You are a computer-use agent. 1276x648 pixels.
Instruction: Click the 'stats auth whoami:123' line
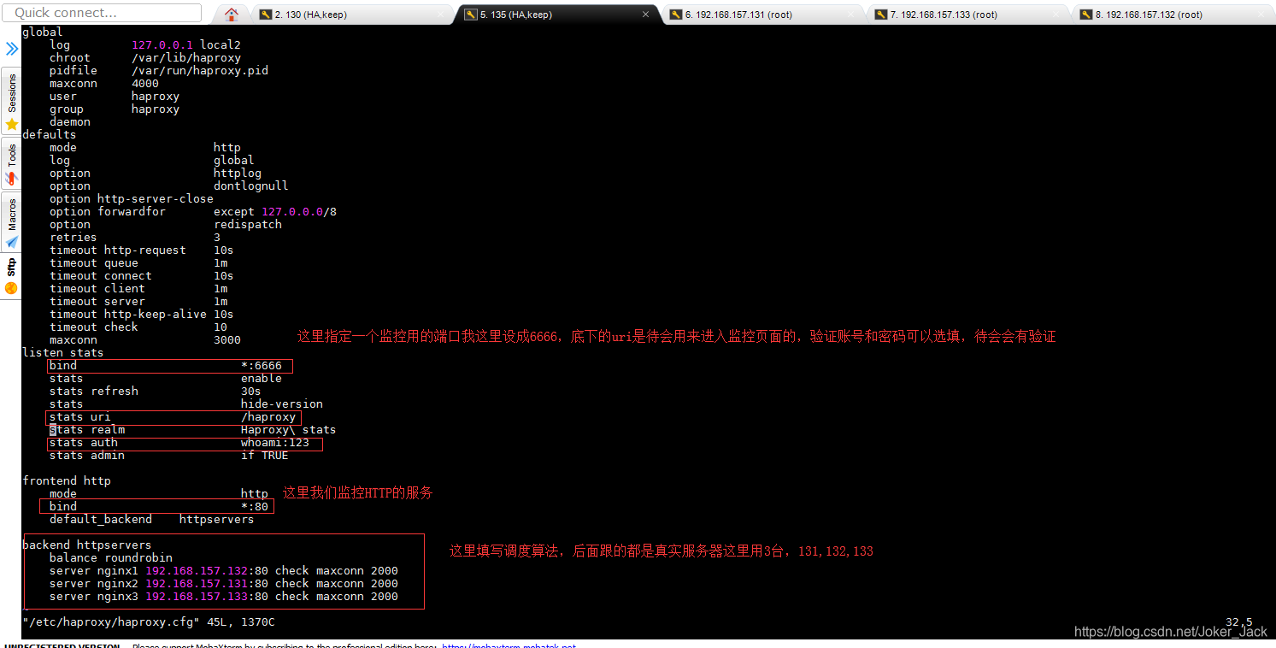[x=179, y=442]
